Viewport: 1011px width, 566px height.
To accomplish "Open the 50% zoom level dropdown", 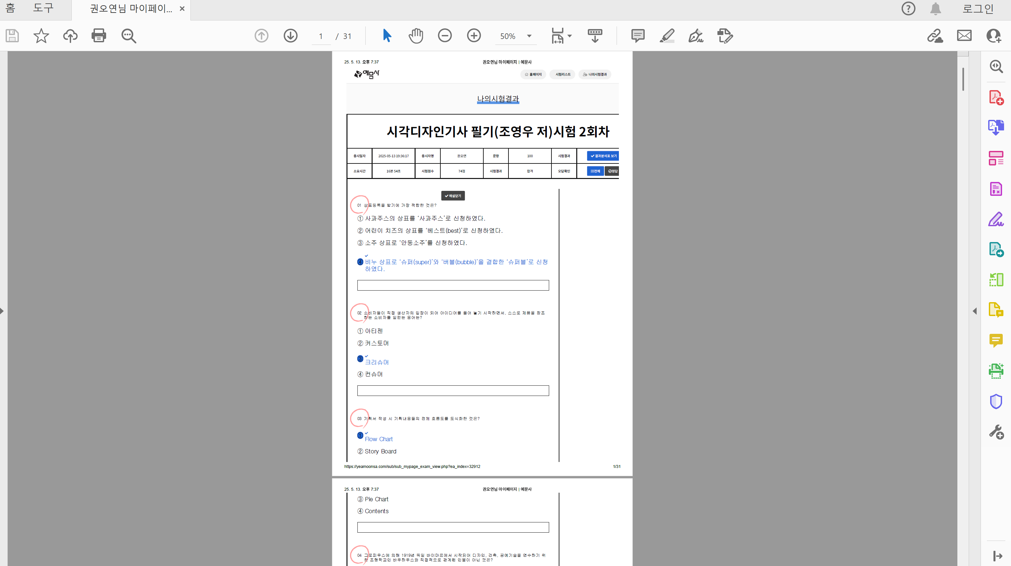I will pos(529,36).
